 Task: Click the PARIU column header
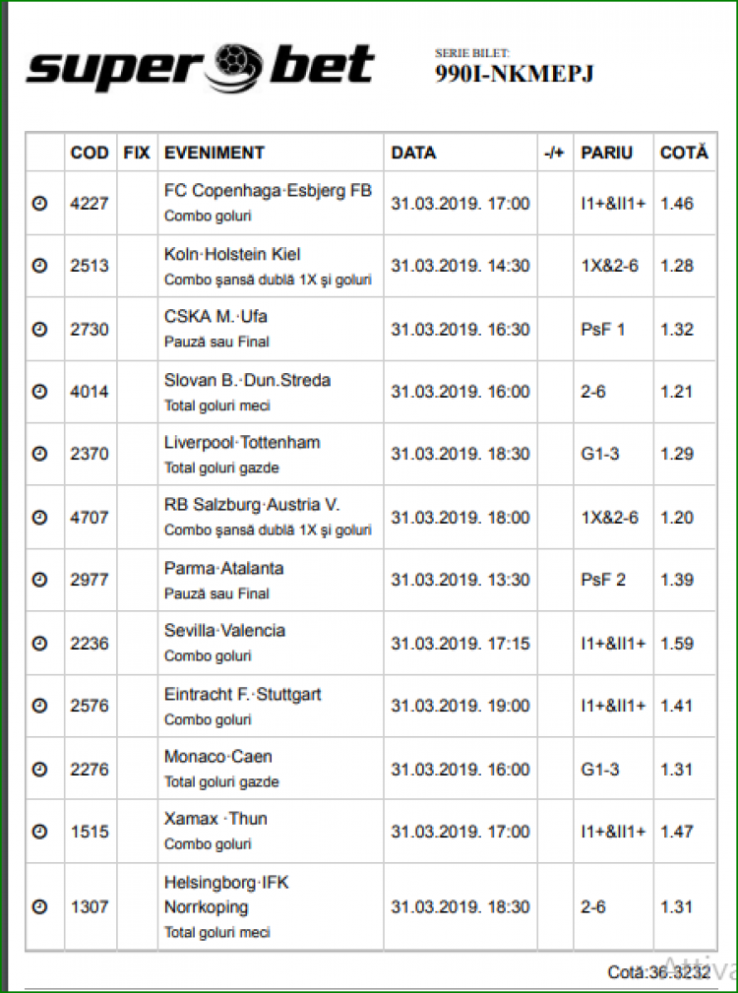(x=607, y=153)
